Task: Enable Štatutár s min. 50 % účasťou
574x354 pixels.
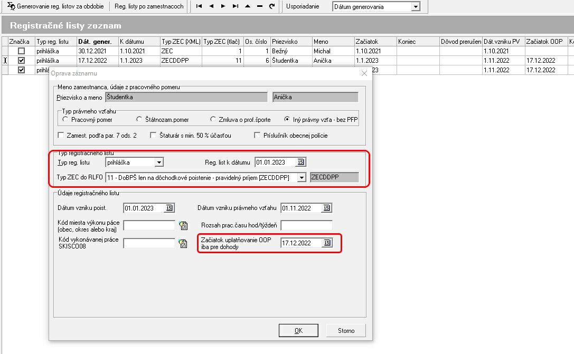Action: (153, 136)
